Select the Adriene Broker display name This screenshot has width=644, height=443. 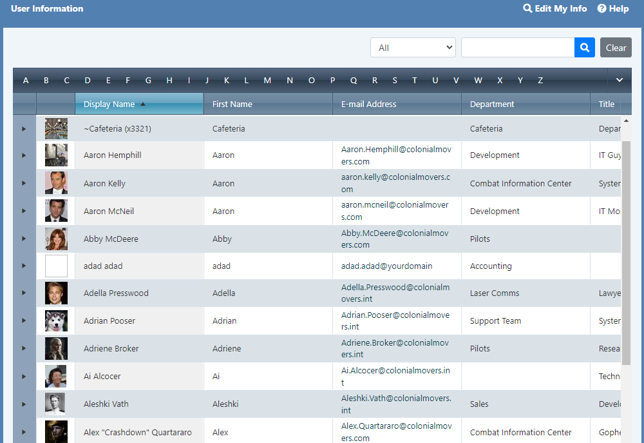[x=111, y=348]
